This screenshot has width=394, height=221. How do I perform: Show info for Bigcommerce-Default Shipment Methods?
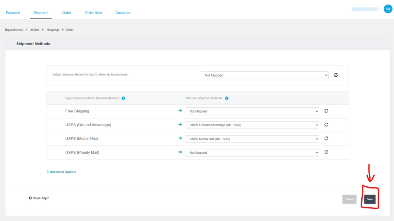click(123, 98)
